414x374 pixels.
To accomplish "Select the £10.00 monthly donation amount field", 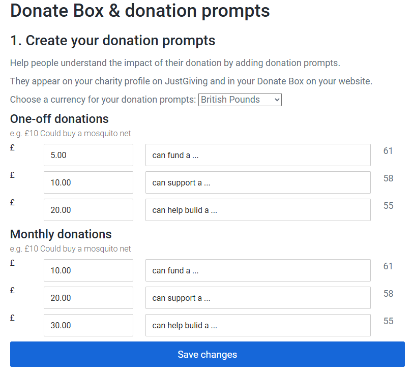I will [x=88, y=270].
